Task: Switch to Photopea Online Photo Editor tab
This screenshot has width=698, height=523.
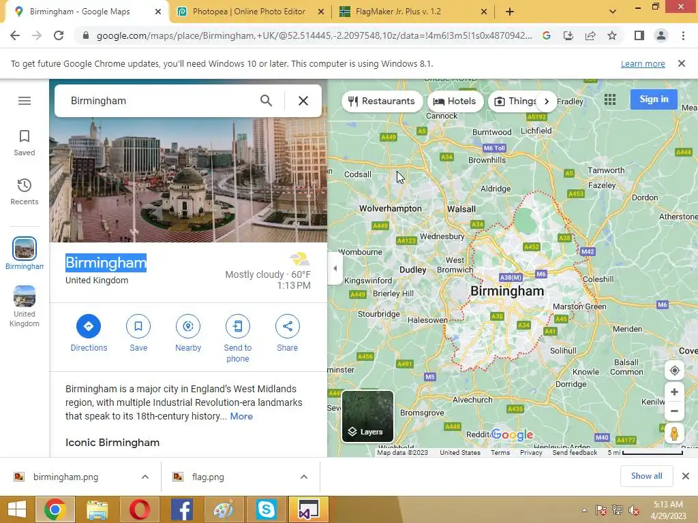Action: point(249,12)
